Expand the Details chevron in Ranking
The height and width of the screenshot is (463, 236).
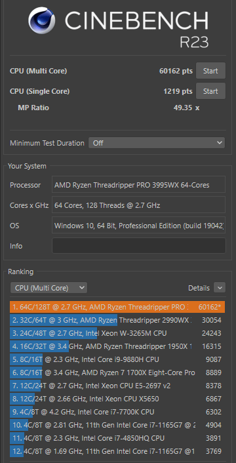(x=220, y=288)
